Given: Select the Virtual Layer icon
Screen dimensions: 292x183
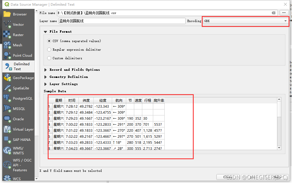Looking at the screenshot, I should [7, 129].
